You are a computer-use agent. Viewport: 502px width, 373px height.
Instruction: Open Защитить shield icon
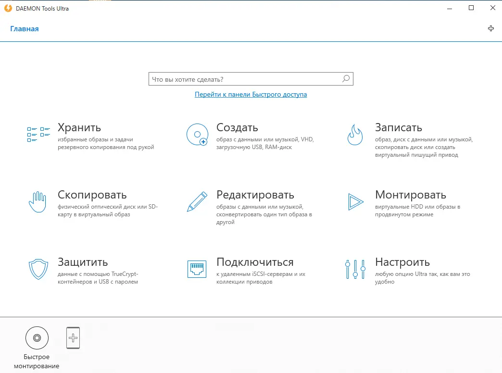[38, 269]
